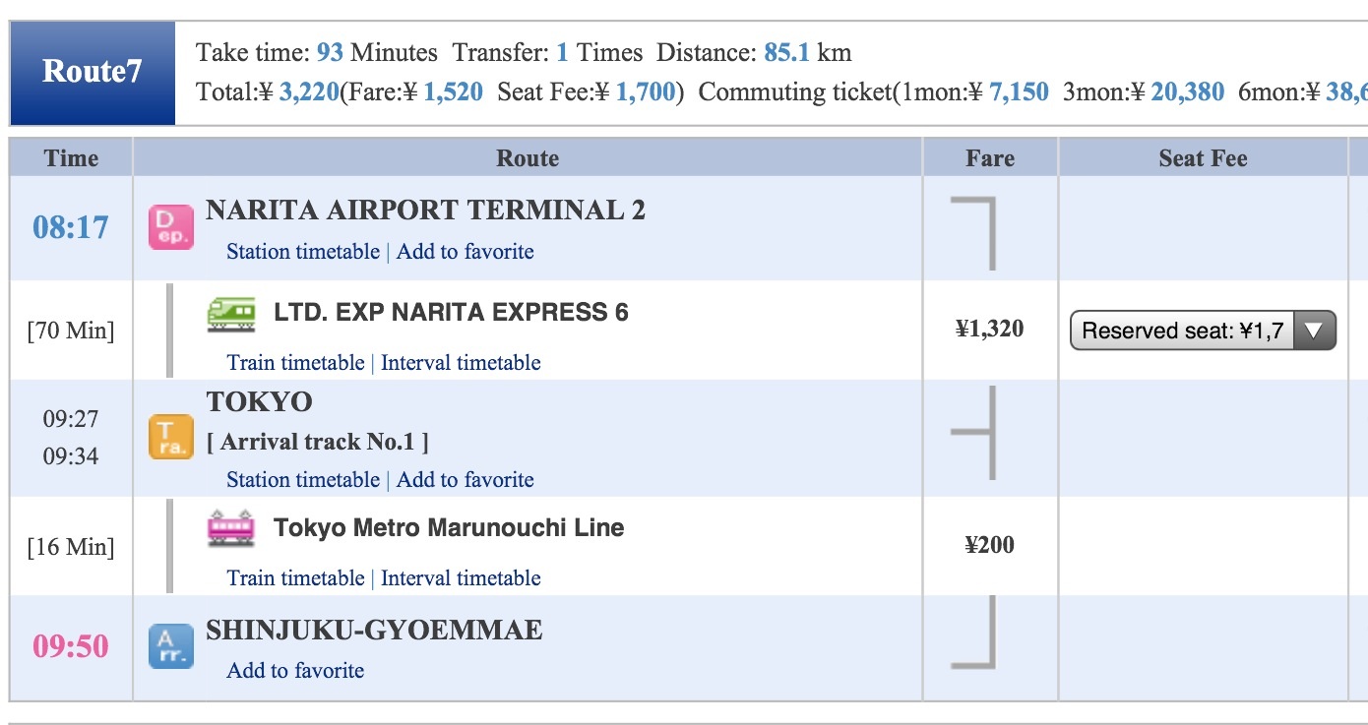
Task: Add Shinjuku-Gyoemmae to favorites
Action: coord(295,671)
